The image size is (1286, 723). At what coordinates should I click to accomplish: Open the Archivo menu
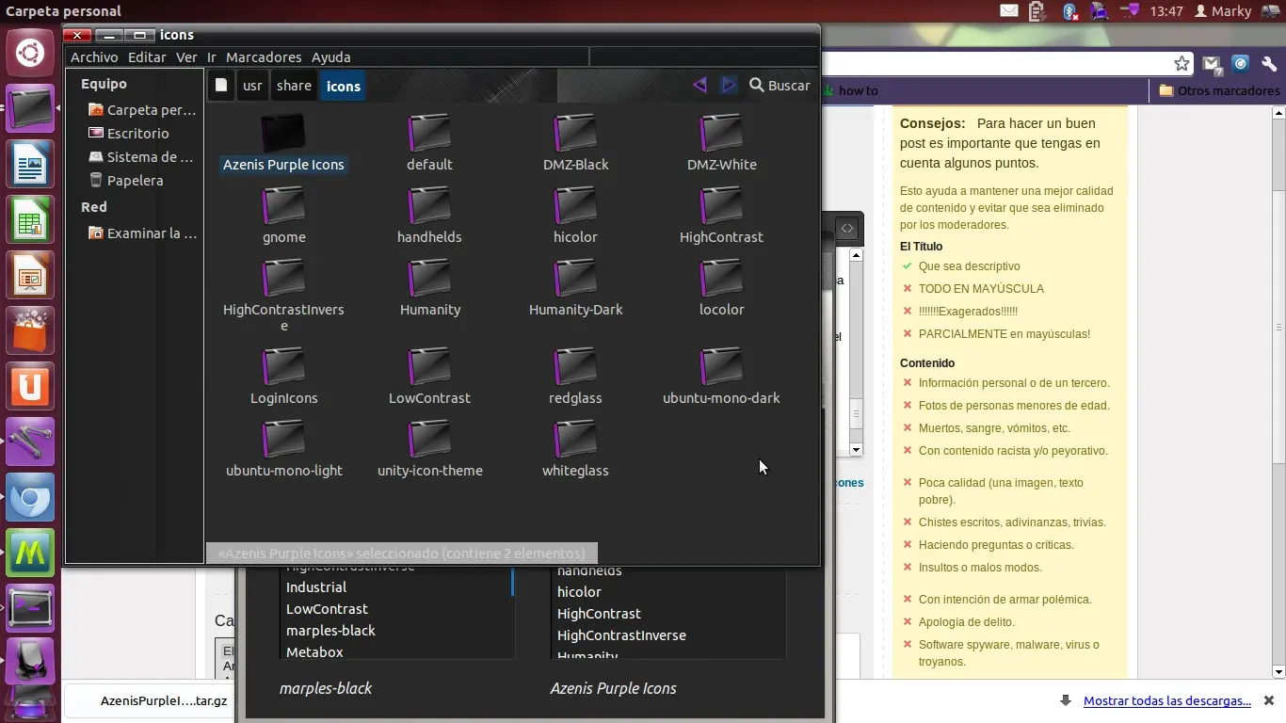point(94,56)
